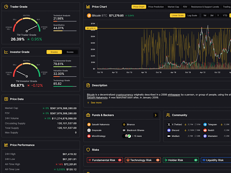Click the Fundamental Grade progress bar

point(65,67)
